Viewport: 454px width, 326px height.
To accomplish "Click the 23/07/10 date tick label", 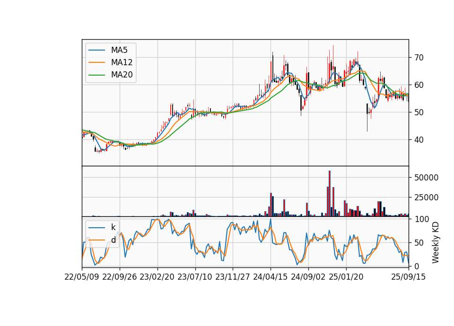I will click(195, 277).
